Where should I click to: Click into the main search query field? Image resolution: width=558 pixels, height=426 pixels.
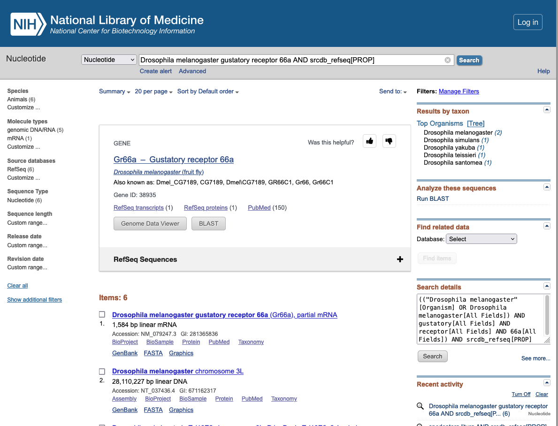291,60
